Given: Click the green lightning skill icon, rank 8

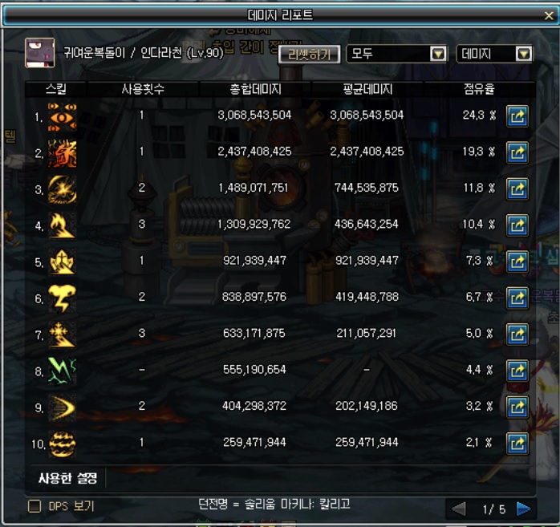Looking at the screenshot, I should tap(62, 371).
